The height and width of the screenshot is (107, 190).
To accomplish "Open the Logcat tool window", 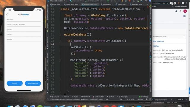I will pyautogui.click(x=55, y=97).
